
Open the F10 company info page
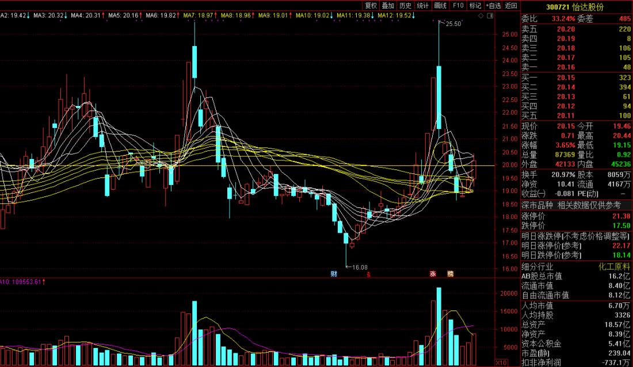coord(458,5)
